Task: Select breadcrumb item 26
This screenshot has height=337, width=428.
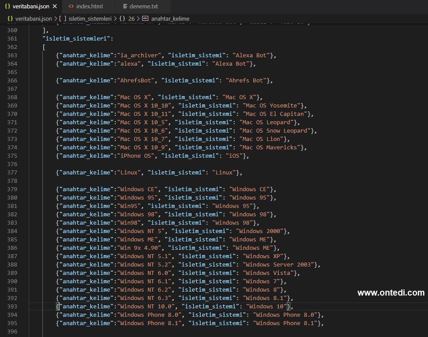Action: click(x=131, y=19)
